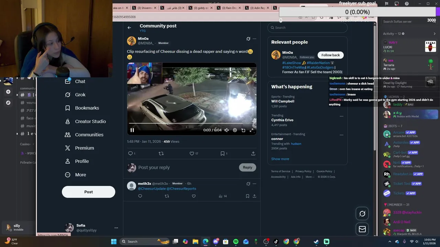This screenshot has width=440, height=247.
Task: Expand Discord Activity section arrow
Action: [x=434, y=34]
